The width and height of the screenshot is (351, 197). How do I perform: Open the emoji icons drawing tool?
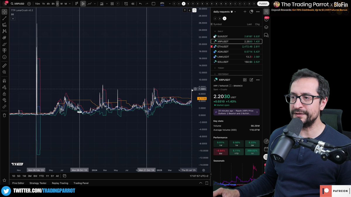4,57
